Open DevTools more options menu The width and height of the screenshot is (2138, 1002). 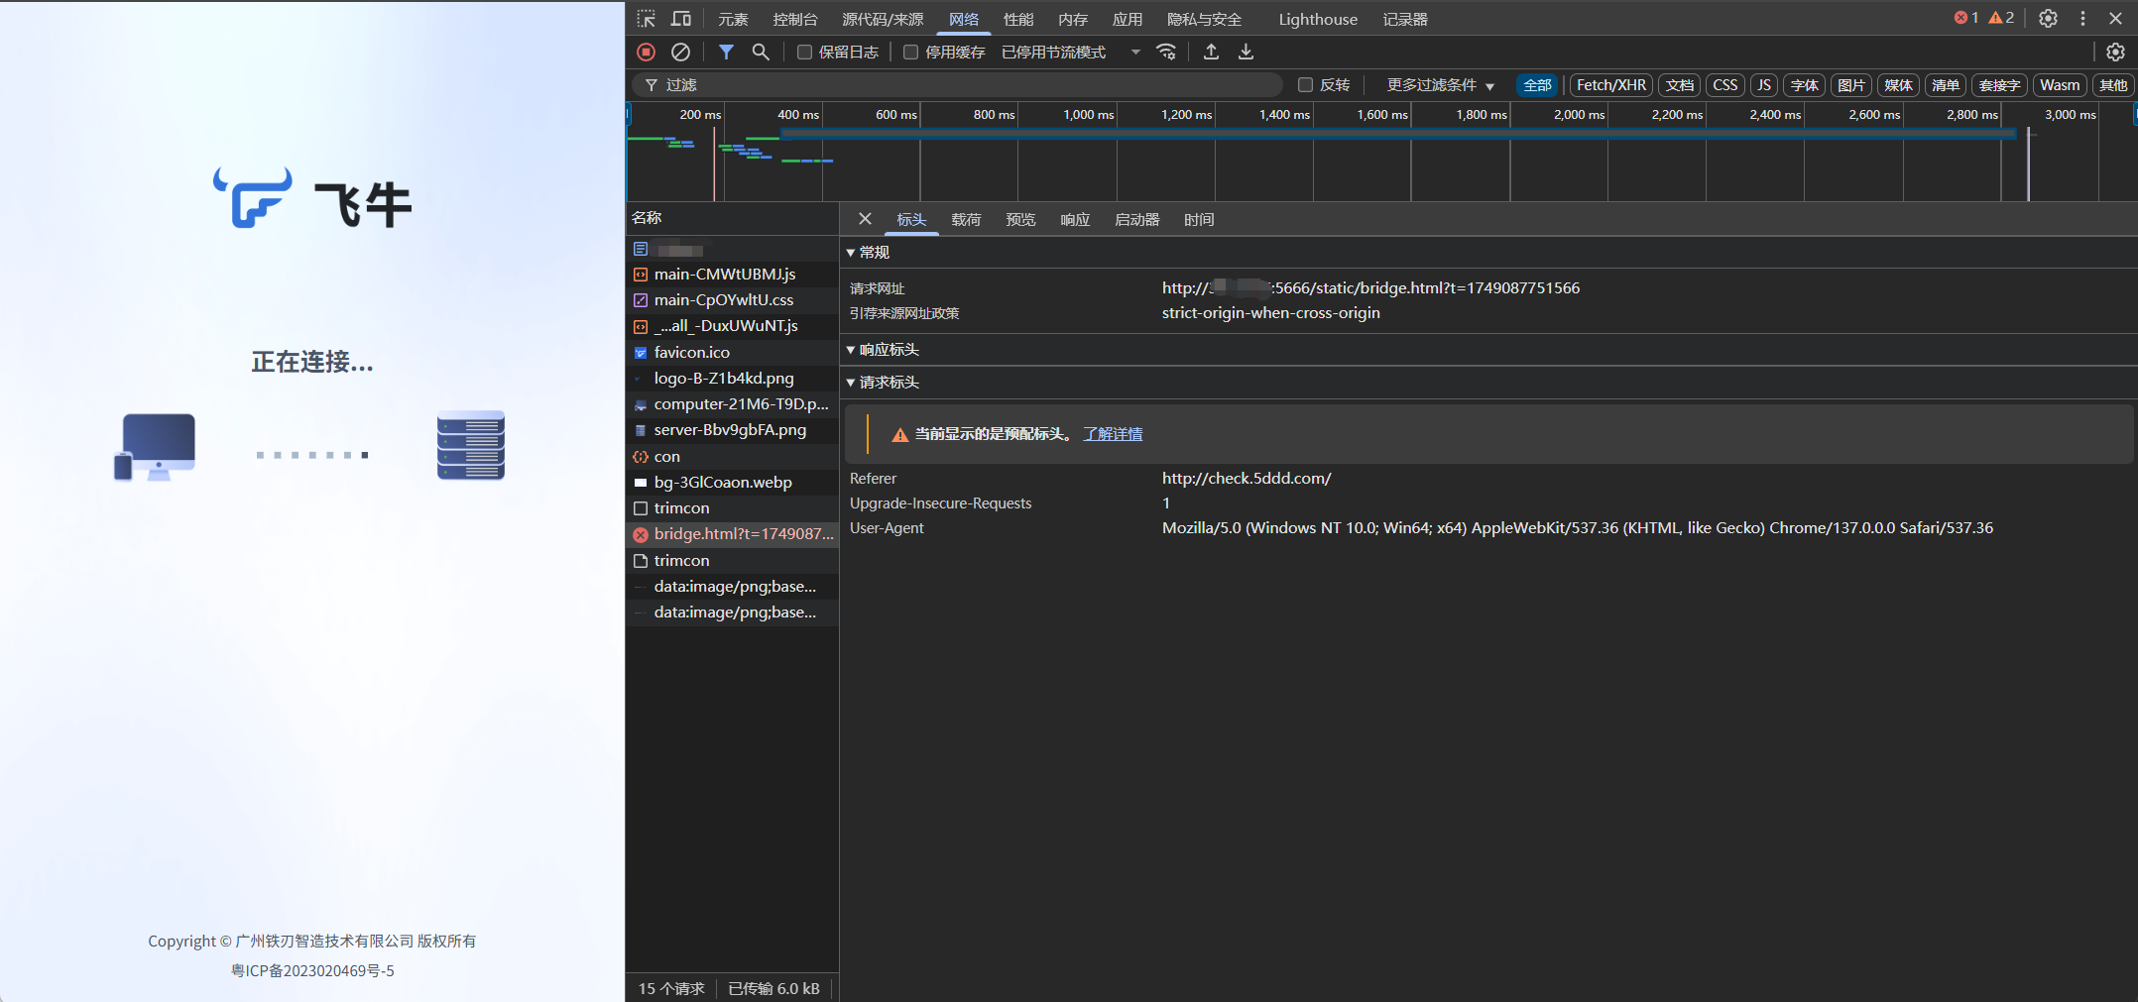(x=2082, y=19)
